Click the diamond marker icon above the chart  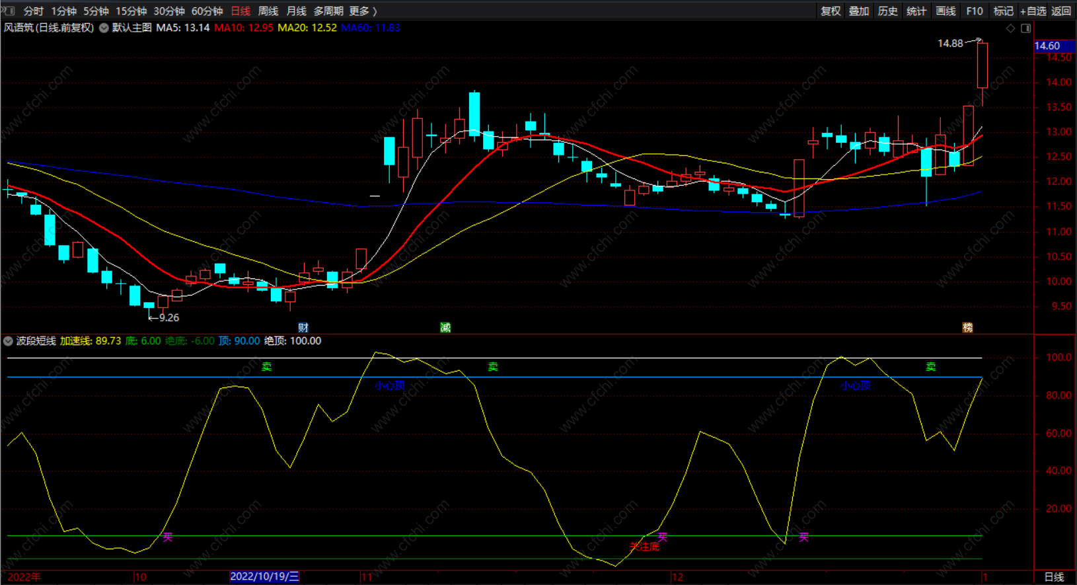click(1010, 28)
